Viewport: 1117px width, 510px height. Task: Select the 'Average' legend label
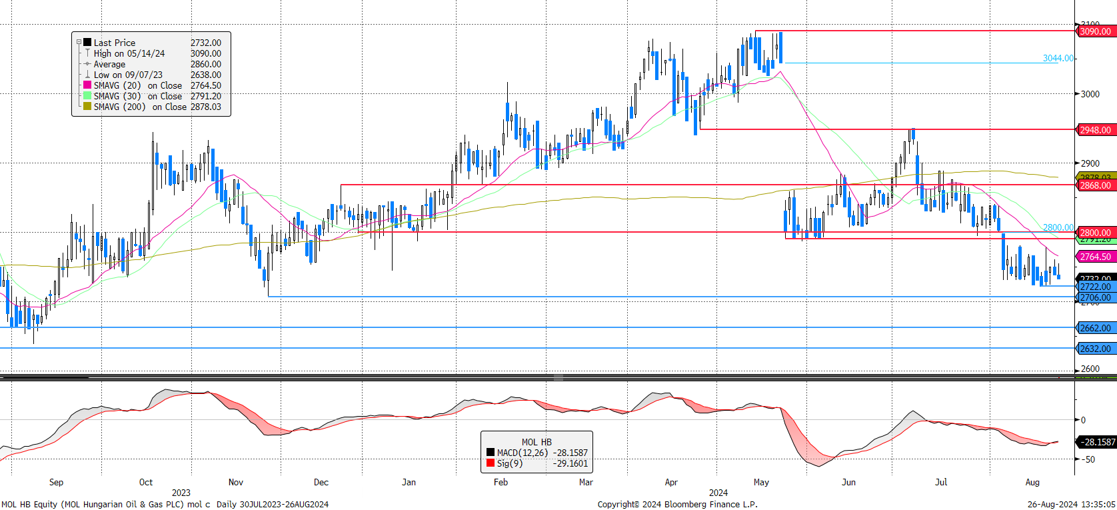pyautogui.click(x=109, y=64)
